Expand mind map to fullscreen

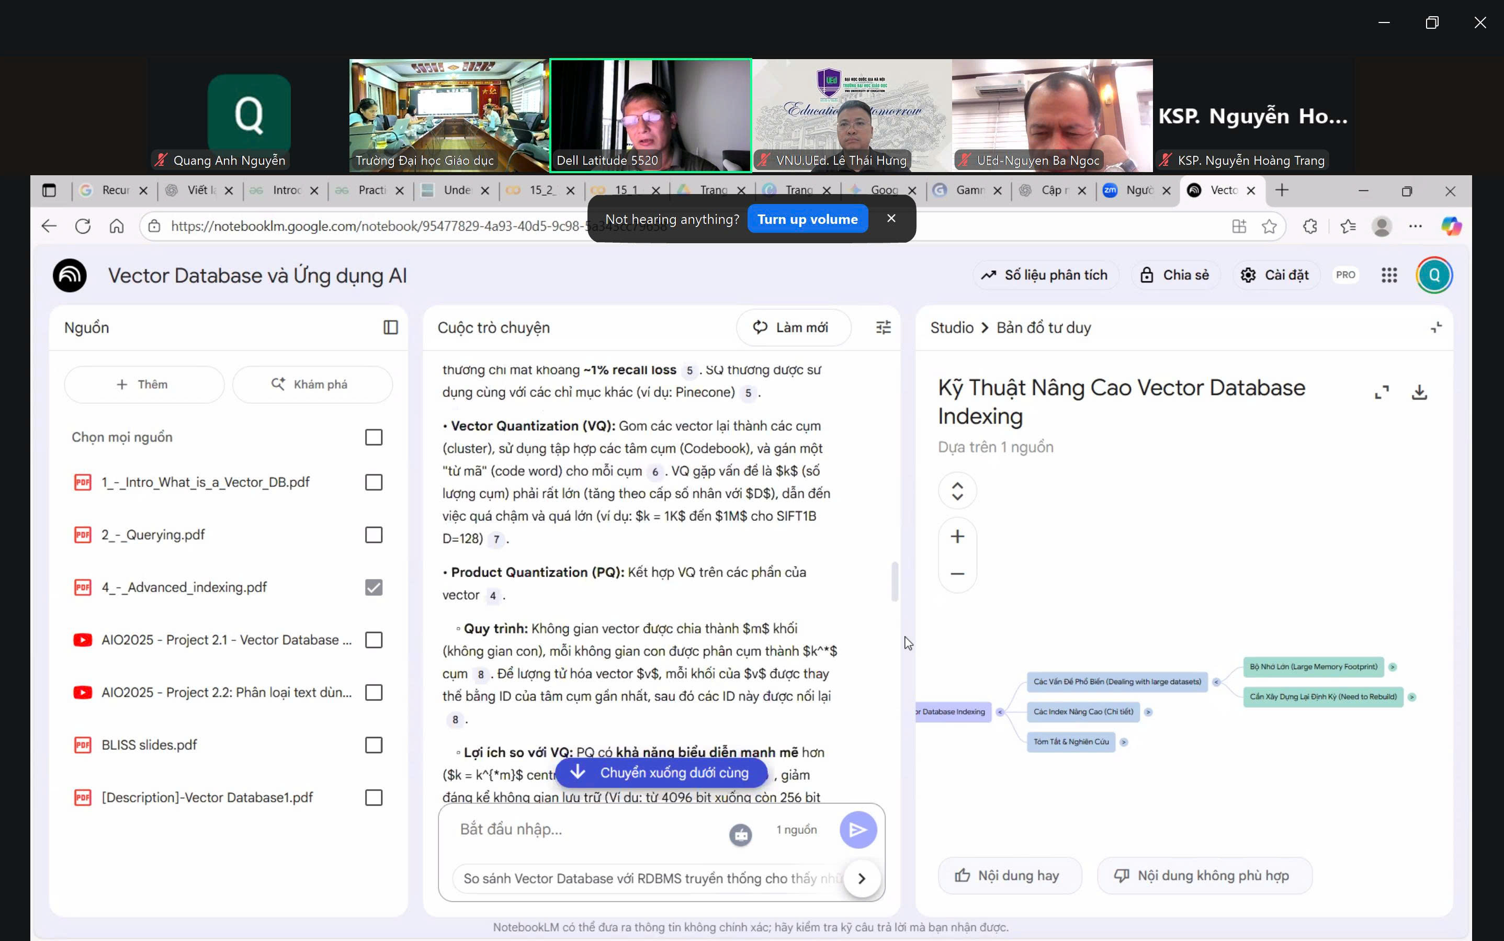(x=1382, y=392)
